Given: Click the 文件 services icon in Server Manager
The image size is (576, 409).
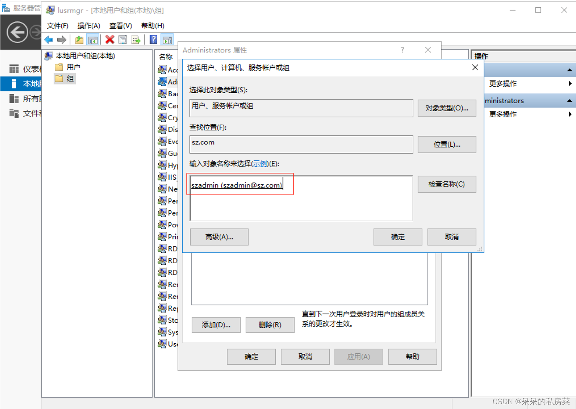Looking at the screenshot, I should tap(14, 113).
